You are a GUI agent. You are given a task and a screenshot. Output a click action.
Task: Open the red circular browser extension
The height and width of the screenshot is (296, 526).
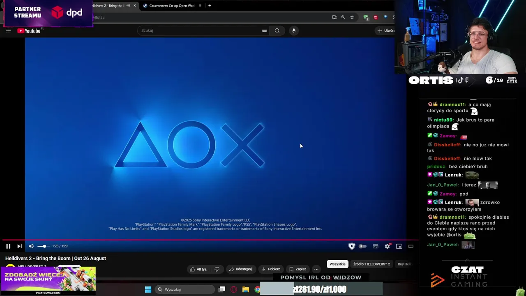[x=375, y=17]
